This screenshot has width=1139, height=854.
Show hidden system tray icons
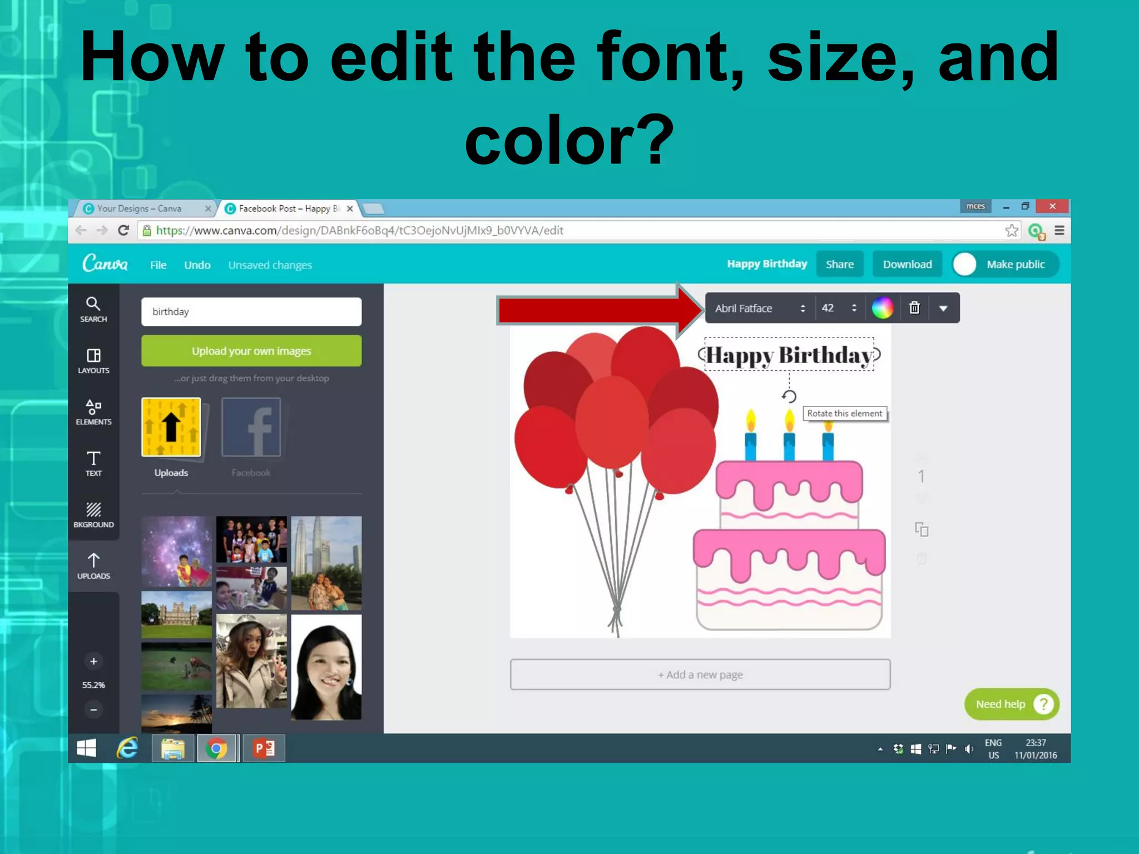pos(880,749)
